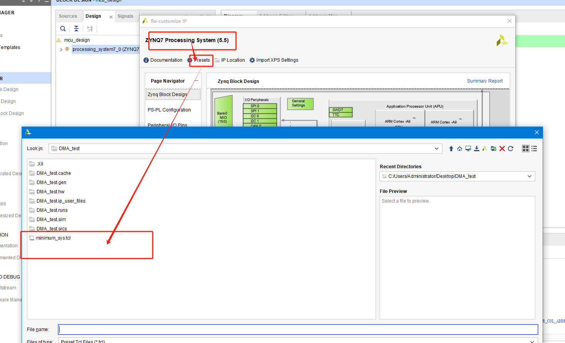Image resolution: width=565 pixels, height=343 pixels.
Task: Select Zynq Block Design page
Action: (173, 95)
